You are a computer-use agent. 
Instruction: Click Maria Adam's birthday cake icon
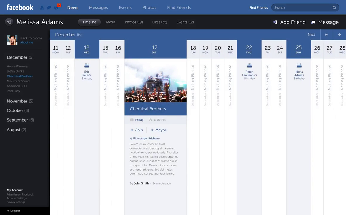(x=299, y=65)
